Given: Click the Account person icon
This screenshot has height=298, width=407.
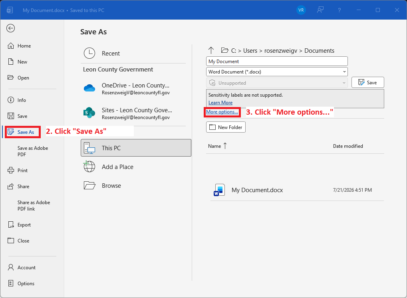Looking at the screenshot, I should point(11,267).
